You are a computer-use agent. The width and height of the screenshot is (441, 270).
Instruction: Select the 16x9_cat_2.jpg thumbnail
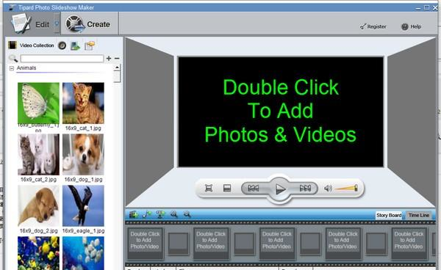click(38, 154)
